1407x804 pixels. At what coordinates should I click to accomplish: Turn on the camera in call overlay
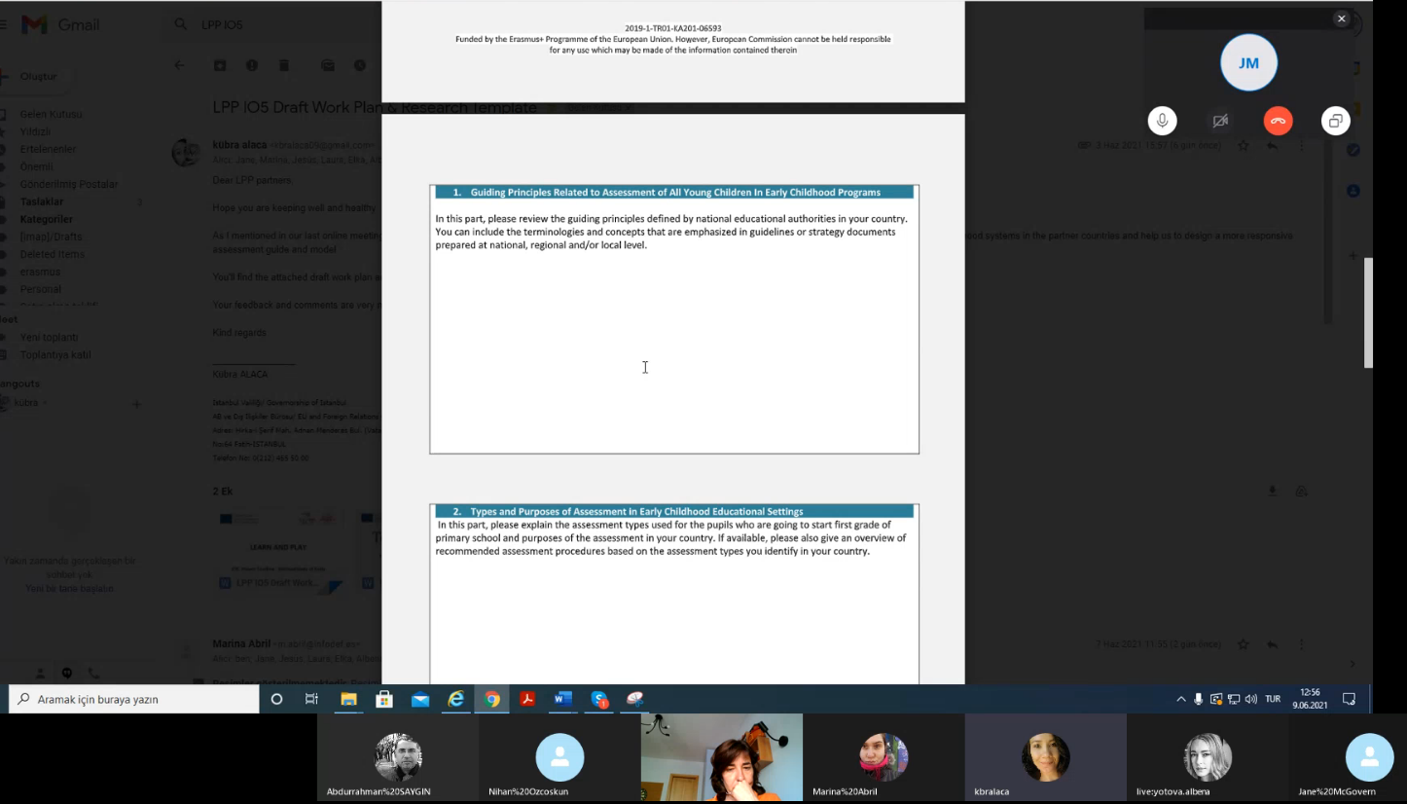tap(1219, 121)
